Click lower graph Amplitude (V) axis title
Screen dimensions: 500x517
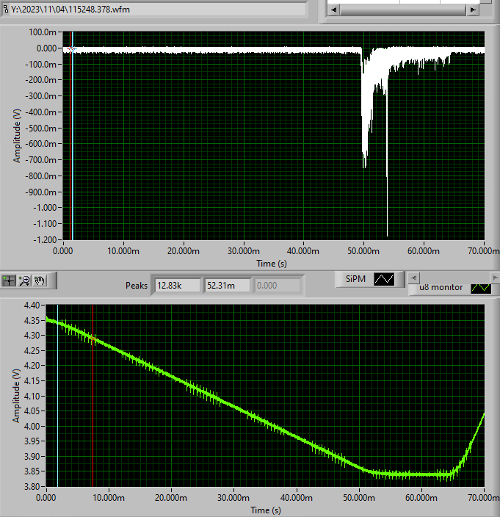coord(16,396)
